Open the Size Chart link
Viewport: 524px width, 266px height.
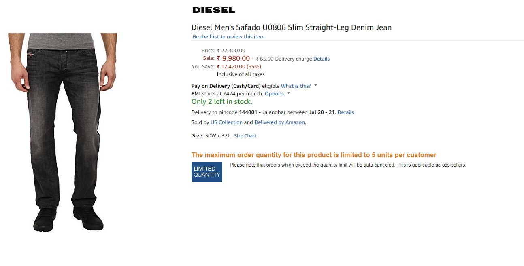tap(245, 136)
